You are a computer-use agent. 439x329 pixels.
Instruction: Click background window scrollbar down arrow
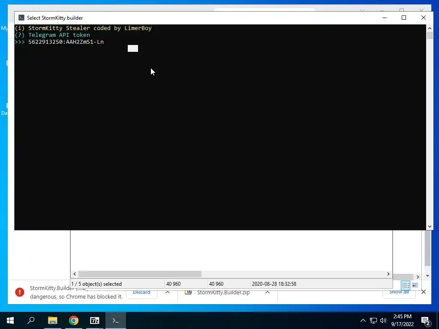427,276
